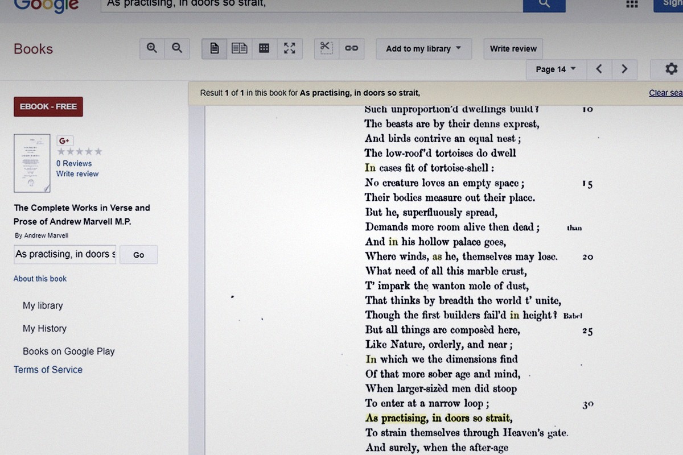Click the zoom in magnifier icon
The image size is (683, 455).
click(152, 48)
